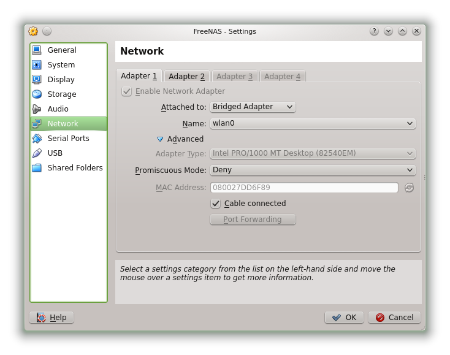Click the Audio category speaker icon
This screenshot has width=450, height=355.
[36, 109]
